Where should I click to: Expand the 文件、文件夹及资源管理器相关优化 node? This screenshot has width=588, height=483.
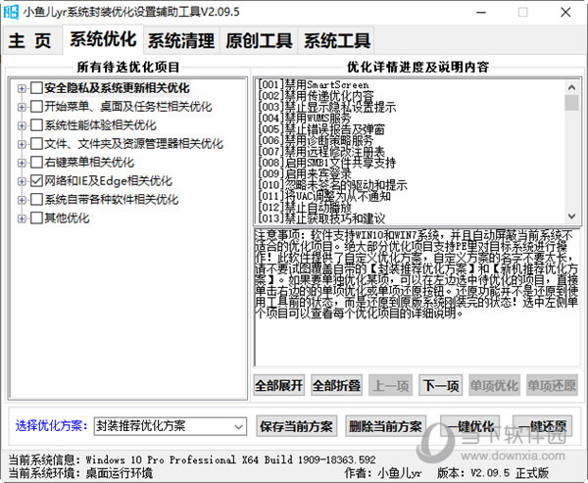click(x=22, y=144)
